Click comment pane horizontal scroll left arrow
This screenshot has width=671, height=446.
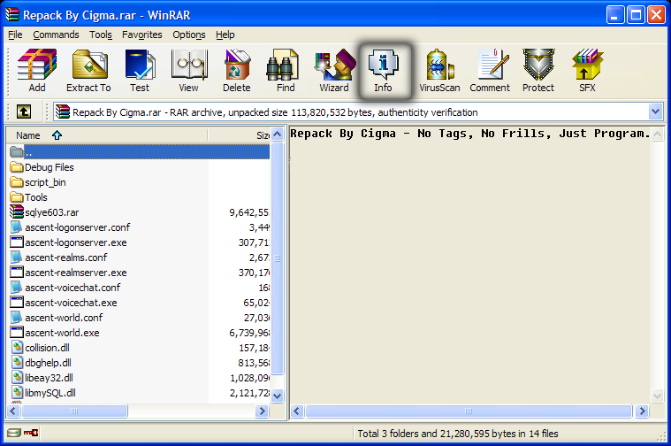click(297, 411)
